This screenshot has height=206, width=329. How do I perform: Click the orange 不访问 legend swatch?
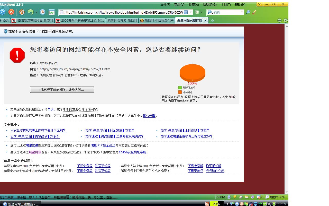point(180,92)
